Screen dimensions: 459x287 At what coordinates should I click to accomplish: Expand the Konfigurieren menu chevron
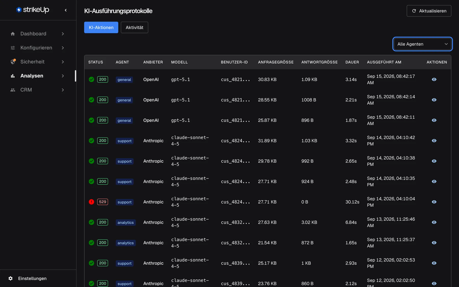pyautogui.click(x=63, y=48)
